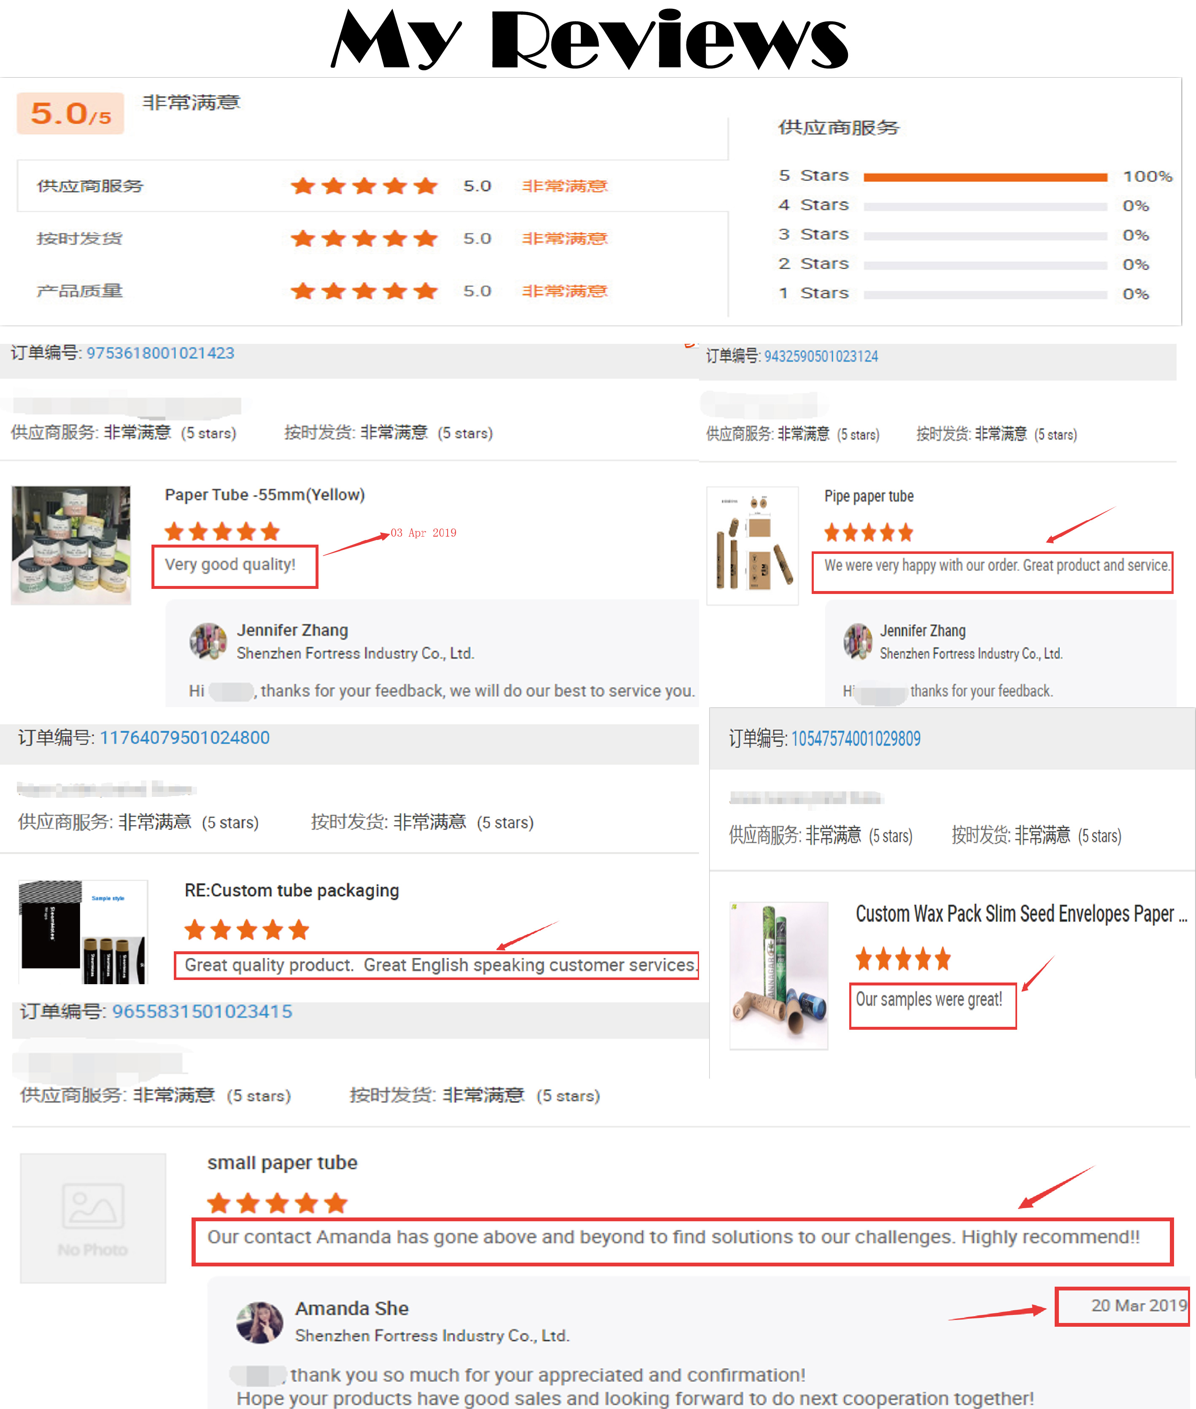1196x1409 pixels.
Task: Open order number 11764079501024800
Action: (184, 738)
